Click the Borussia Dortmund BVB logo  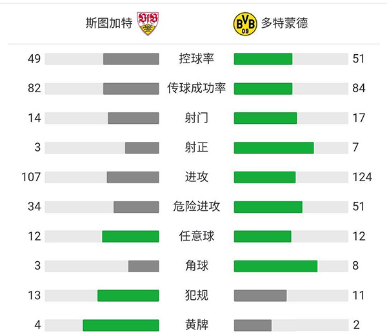pyautogui.click(x=244, y=23)
